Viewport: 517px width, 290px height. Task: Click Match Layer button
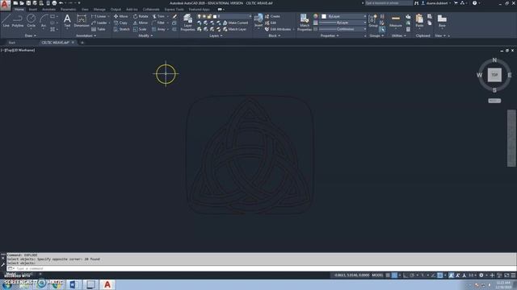(x=235, y=29)
